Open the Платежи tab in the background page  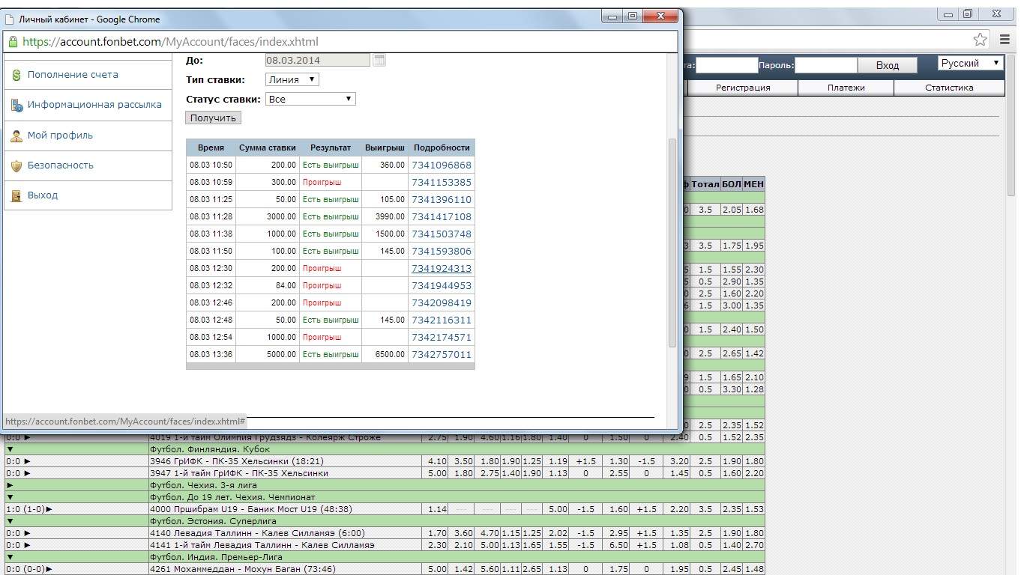(846, 88)
